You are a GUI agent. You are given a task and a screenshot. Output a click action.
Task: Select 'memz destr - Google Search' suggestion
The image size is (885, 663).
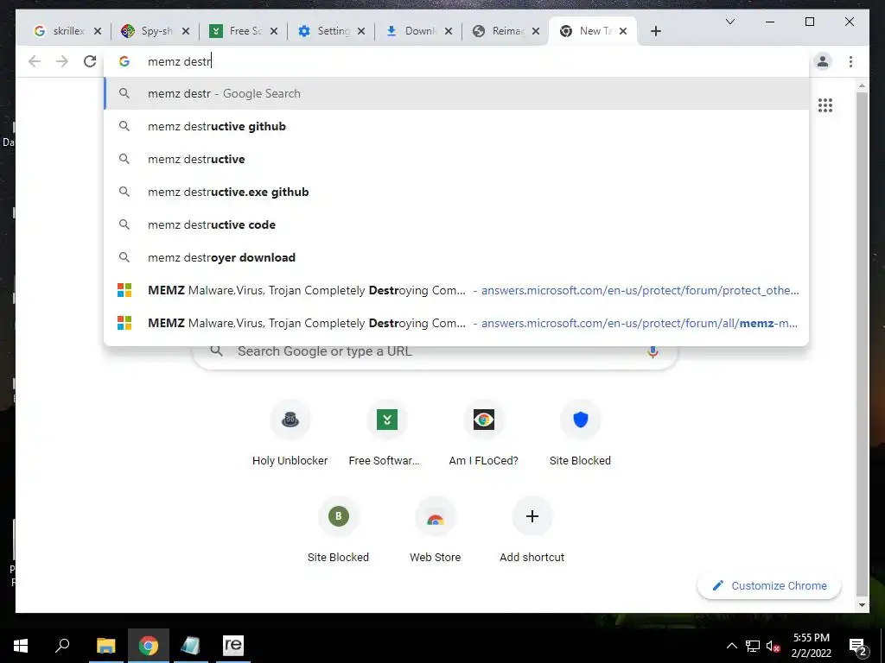[x=456, y=93]
